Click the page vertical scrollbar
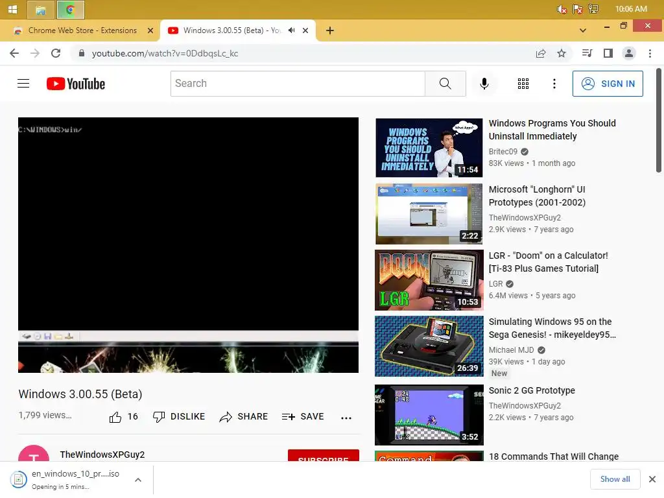Screen dimensions: 664x498 tap(659, 120)
